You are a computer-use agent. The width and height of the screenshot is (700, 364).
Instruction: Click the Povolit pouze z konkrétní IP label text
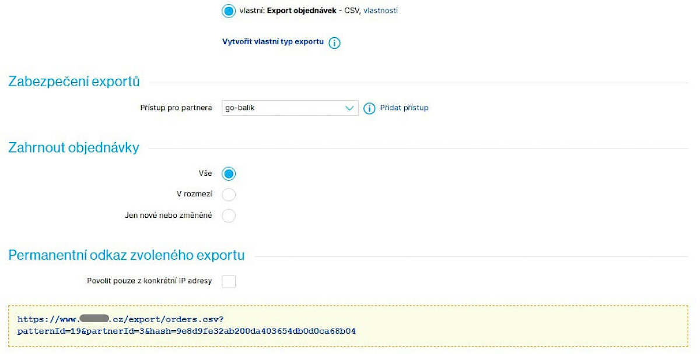point(149,281)
